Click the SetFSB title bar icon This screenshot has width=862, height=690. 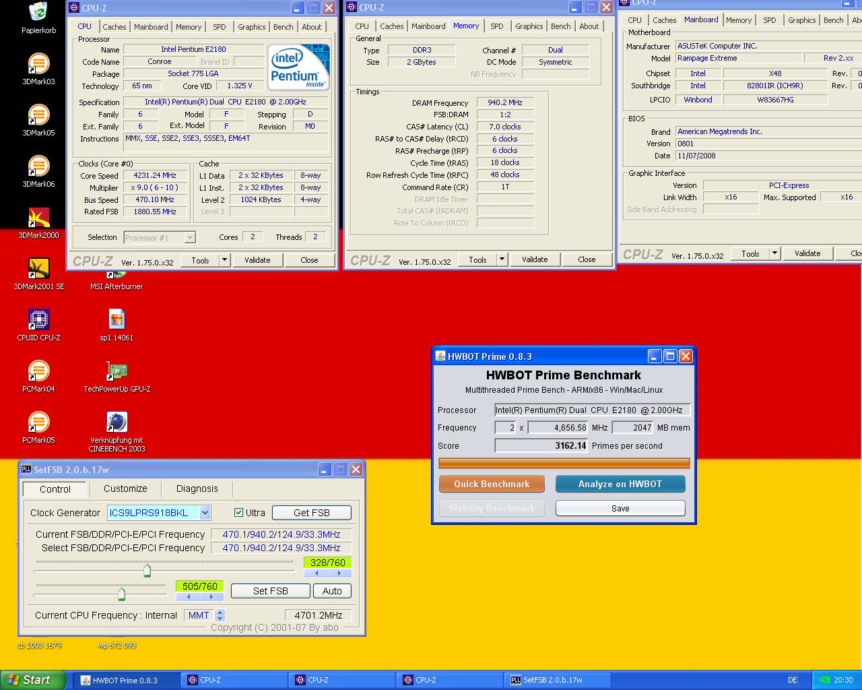tap(26, 469)
